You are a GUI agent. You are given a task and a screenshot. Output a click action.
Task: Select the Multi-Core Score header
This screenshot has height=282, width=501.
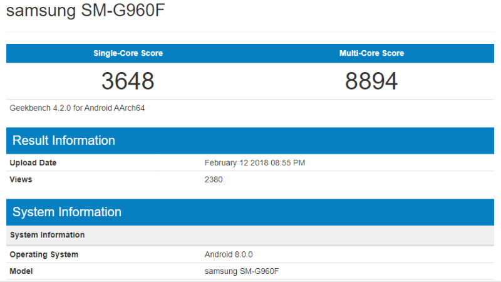pos(371,53)
